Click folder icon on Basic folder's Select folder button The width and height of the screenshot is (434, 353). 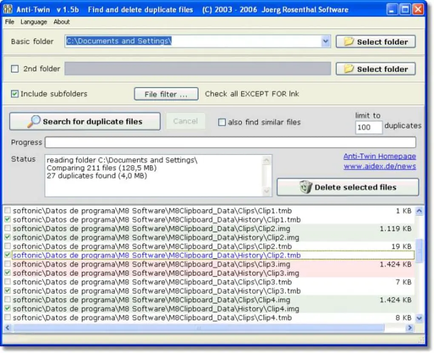pyautogui.click(x=349, y=42)
